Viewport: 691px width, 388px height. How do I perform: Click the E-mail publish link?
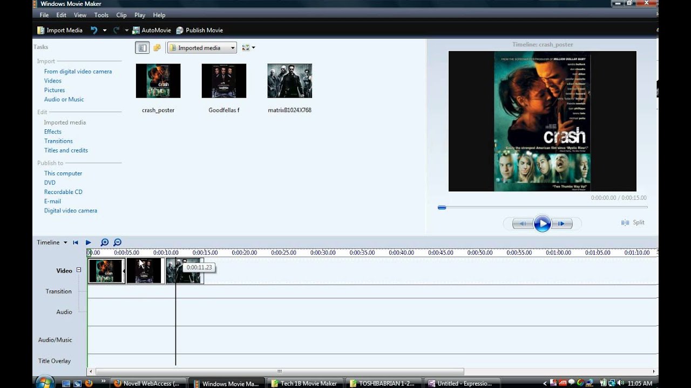(52, 202)
